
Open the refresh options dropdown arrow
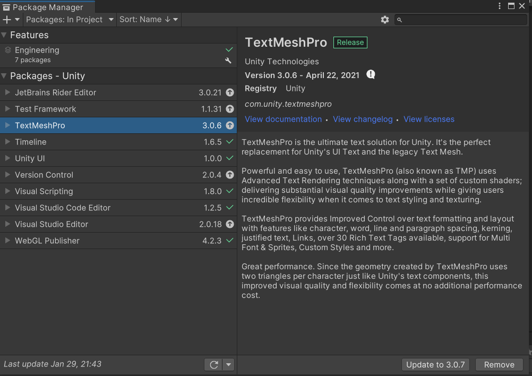coord(228,365)
